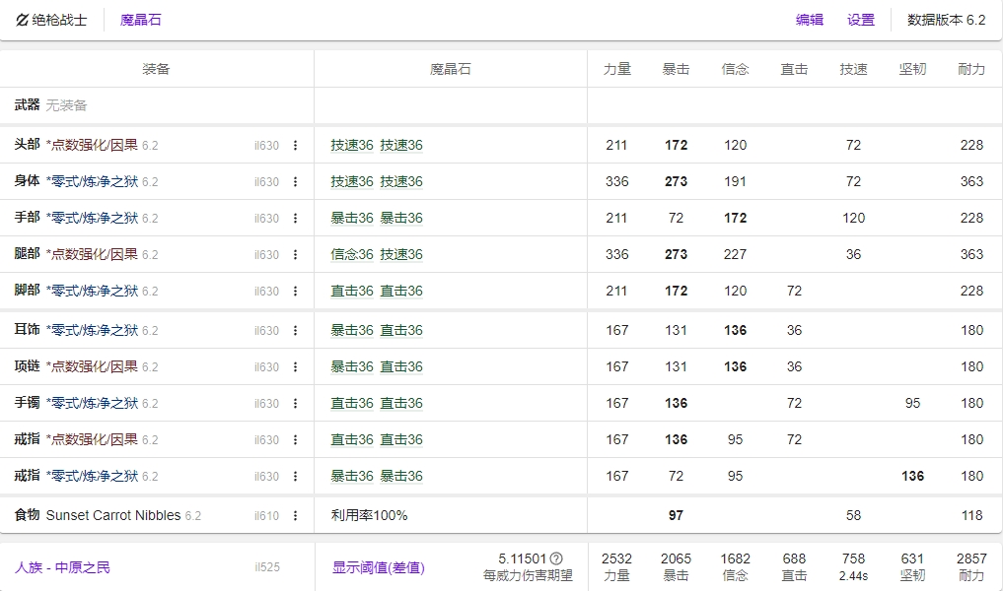Screen dimensions: 1003x591
Task: Open the 编辑 menu
Action: point(809,20)
